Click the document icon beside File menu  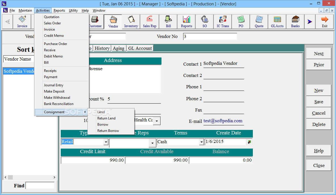click(x=5, y=10)
